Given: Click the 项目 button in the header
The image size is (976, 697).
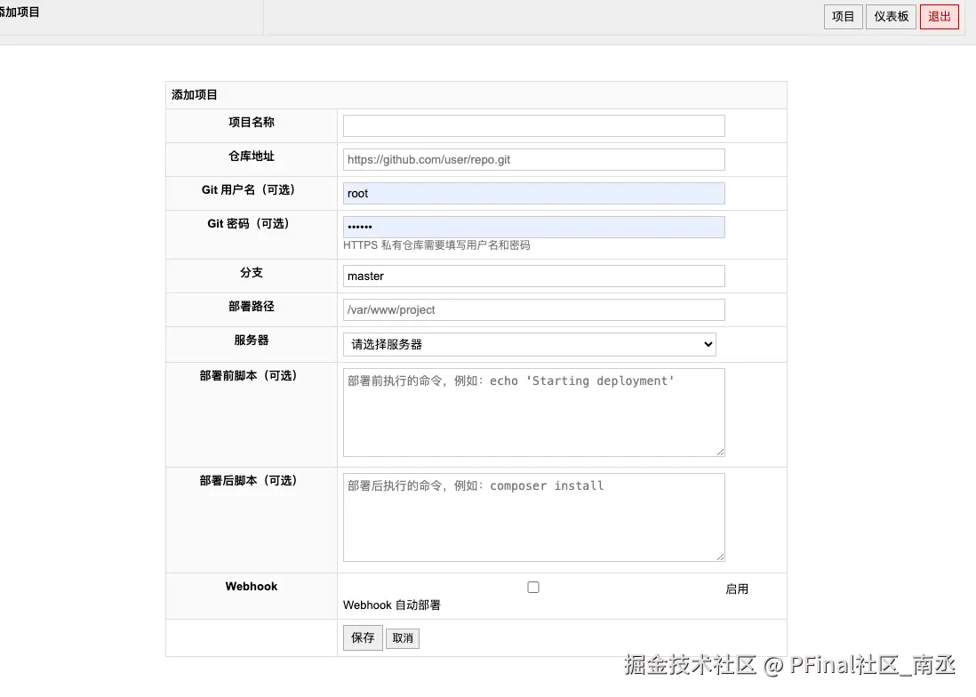Looking at the screenshot, I should point(843,16).
